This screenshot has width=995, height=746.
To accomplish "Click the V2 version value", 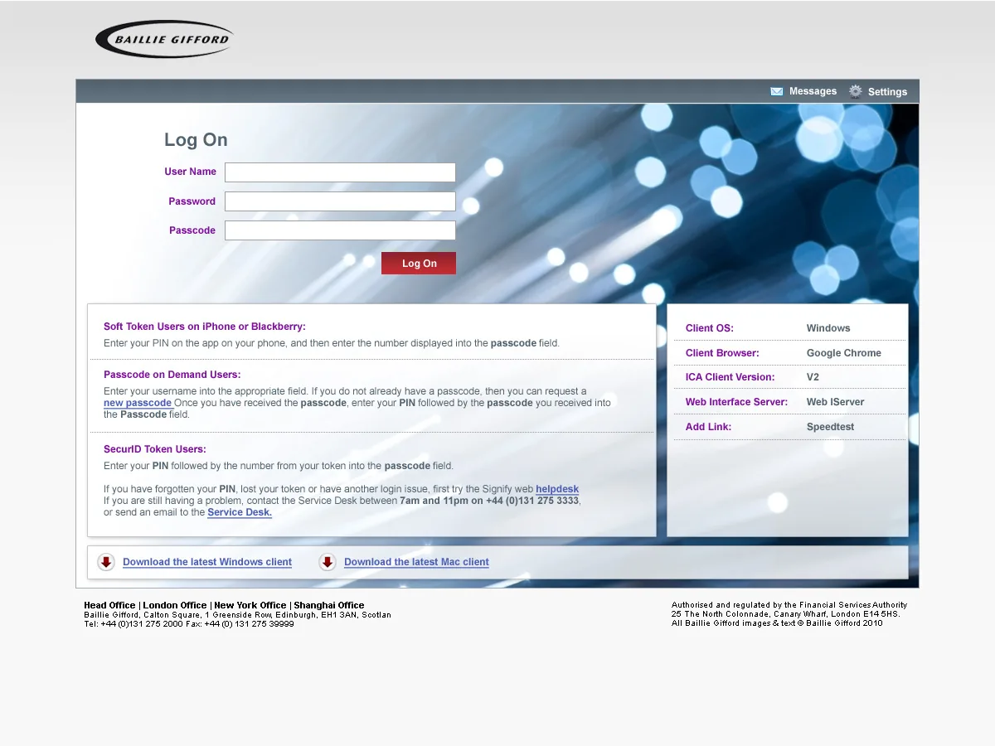I will pyautogui.click(x=813, y=377).
